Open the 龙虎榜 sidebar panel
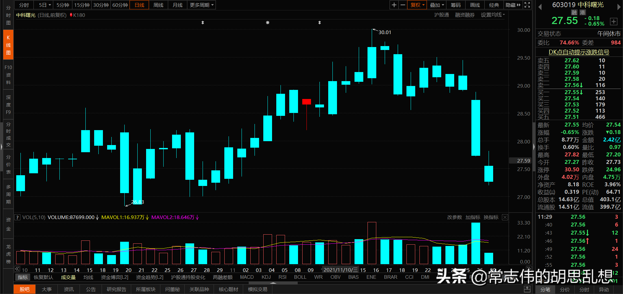The image size is (623, 294). (x=8, y=253)
